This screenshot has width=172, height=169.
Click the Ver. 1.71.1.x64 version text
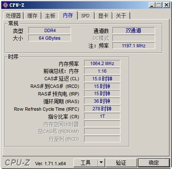click(50, 164)
